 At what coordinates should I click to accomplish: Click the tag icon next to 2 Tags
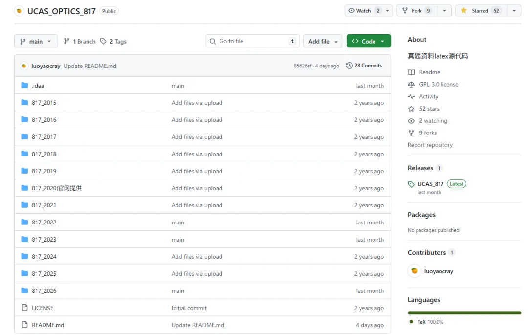(103, 41)
